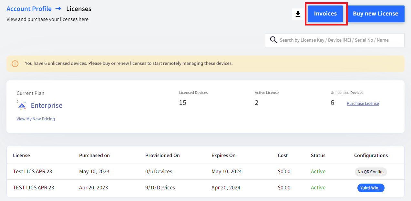Click the Yukti-Win... configuration badge

coord(371,188)
